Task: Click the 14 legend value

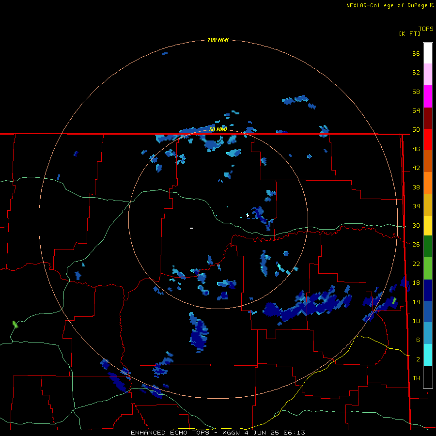Action: tap(416, 302)
